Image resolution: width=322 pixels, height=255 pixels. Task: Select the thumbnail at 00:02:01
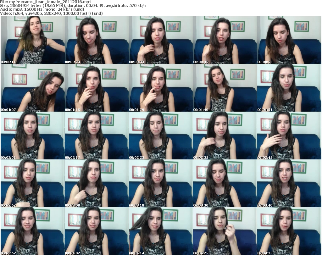(33, 136)
